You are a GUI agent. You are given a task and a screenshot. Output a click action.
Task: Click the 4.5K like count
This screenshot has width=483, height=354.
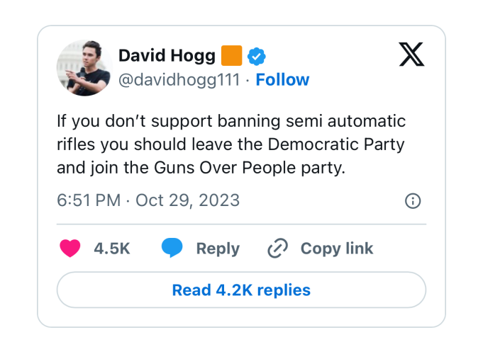pyautogui.click(x=112, y=249)
